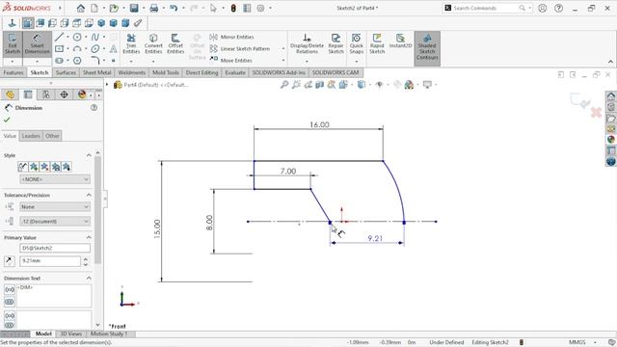Expand the Part4 tree arrow in viewport

[107, 85]
